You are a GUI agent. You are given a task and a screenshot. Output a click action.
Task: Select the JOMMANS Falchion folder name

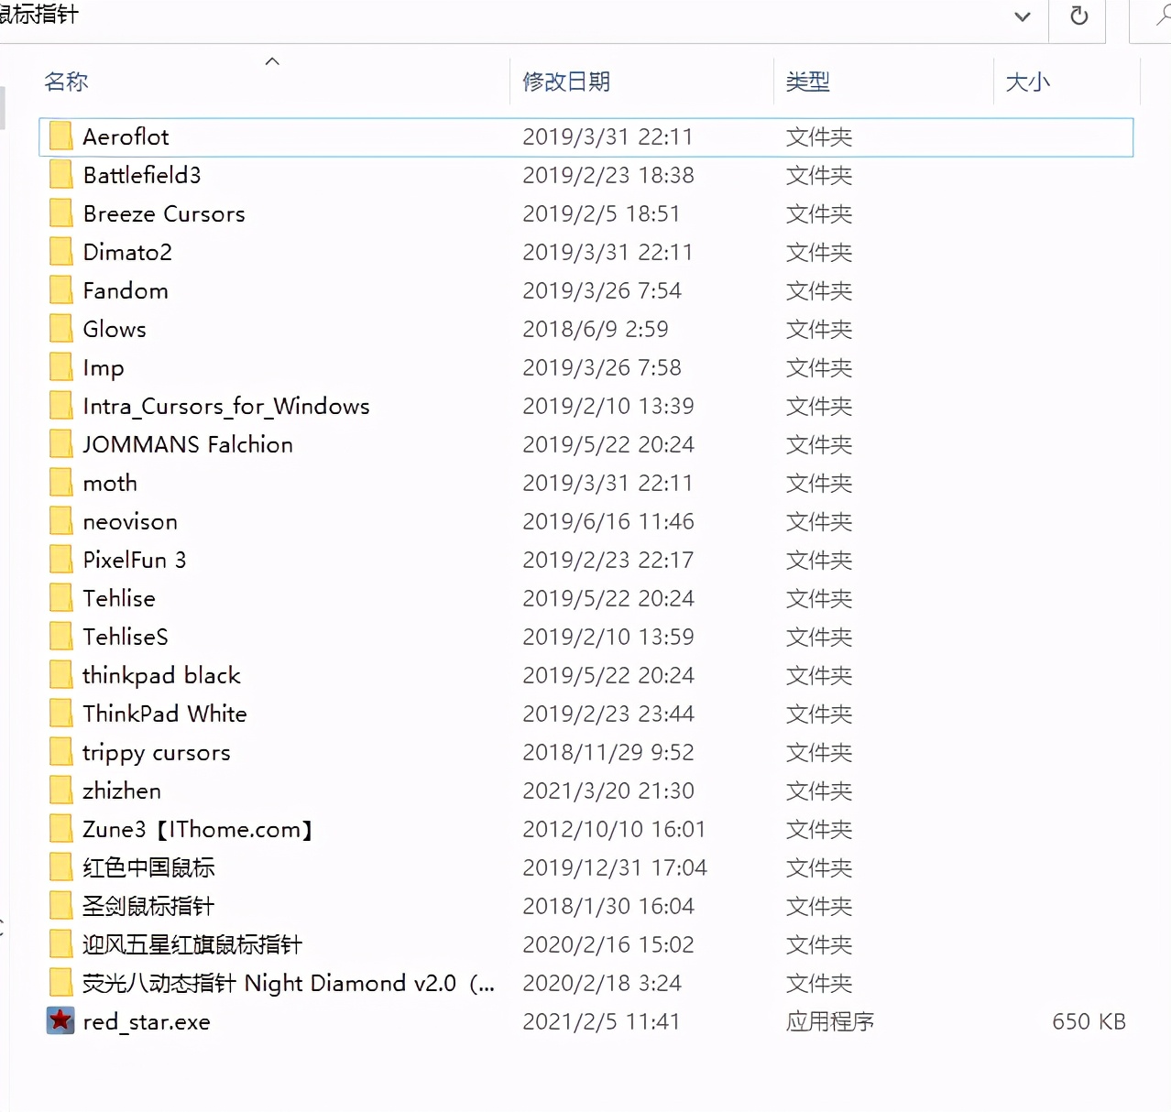188,444
